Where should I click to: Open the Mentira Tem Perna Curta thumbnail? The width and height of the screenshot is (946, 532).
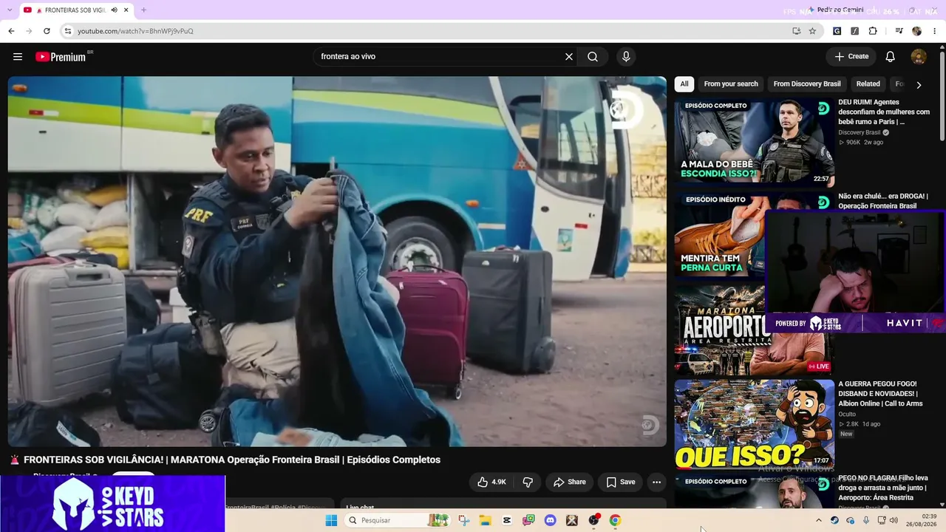tap(720, 235)
